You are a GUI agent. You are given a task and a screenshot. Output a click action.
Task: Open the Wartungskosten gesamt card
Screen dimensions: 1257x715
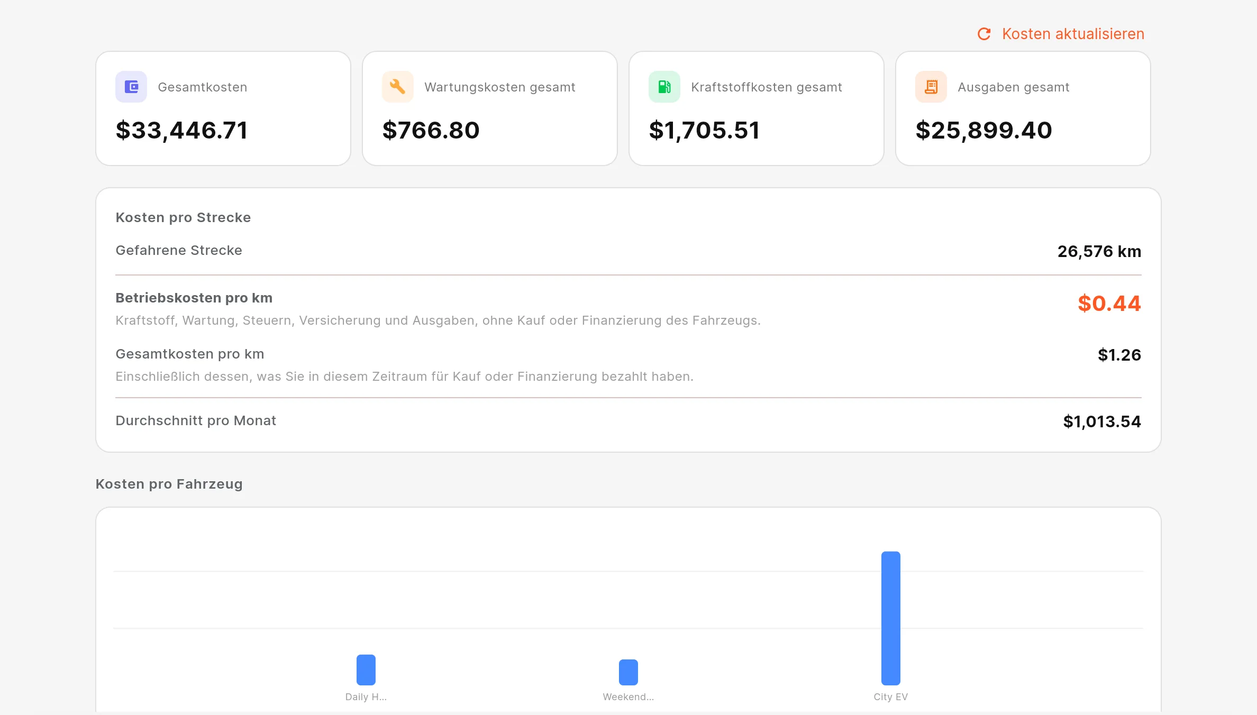click(490, 108)
